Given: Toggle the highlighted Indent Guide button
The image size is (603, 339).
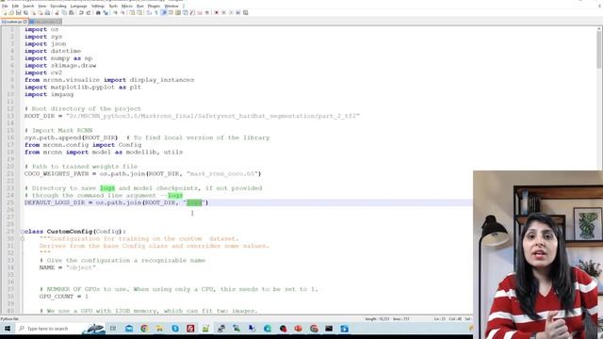Looking at the screenshot, I should point(164,12).
